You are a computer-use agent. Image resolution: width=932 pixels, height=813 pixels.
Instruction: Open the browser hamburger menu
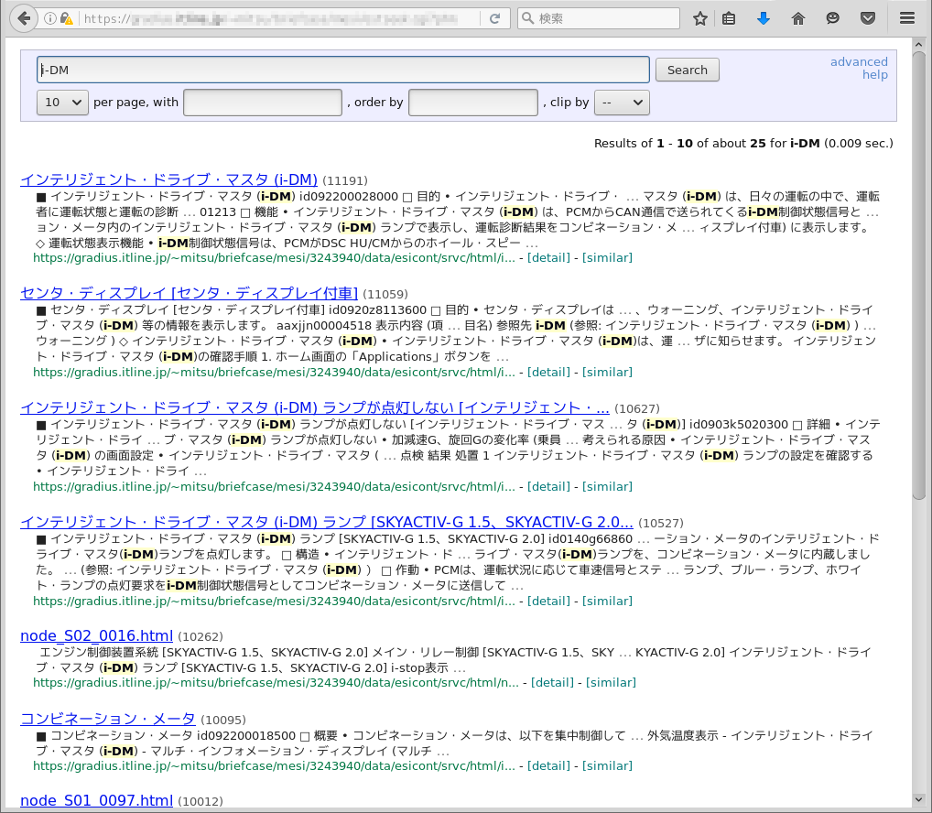click(907, 18)
